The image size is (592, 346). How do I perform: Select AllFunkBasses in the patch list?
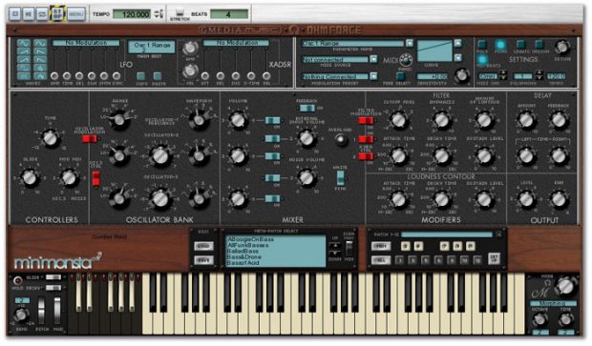point(247,245)
